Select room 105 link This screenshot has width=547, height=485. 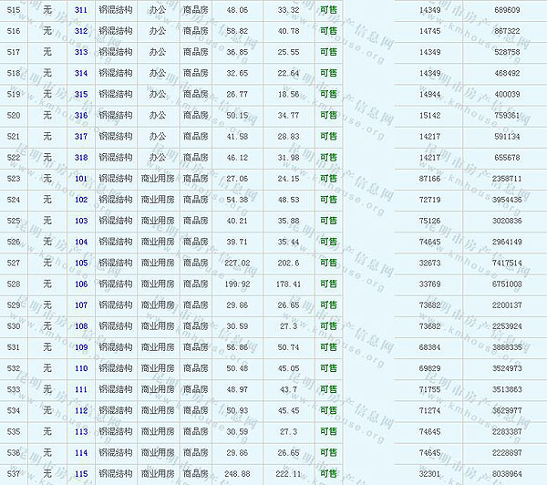click(81, 263)
